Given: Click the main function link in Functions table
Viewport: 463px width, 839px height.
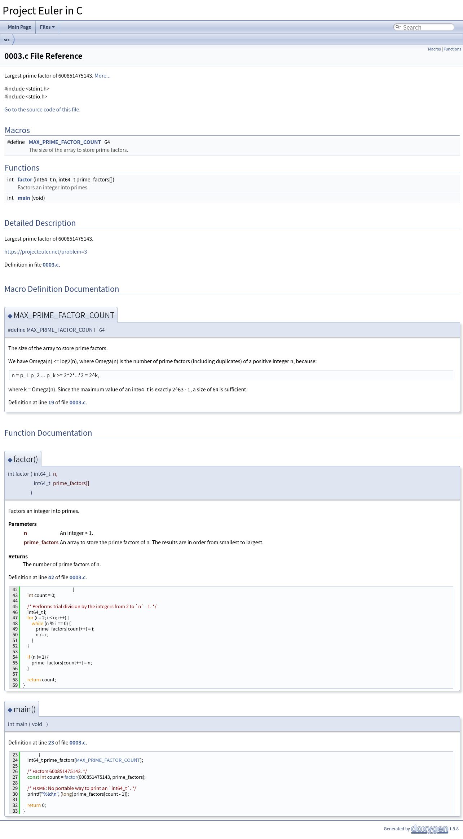Looking at the screenshot, I should (24, 198).
